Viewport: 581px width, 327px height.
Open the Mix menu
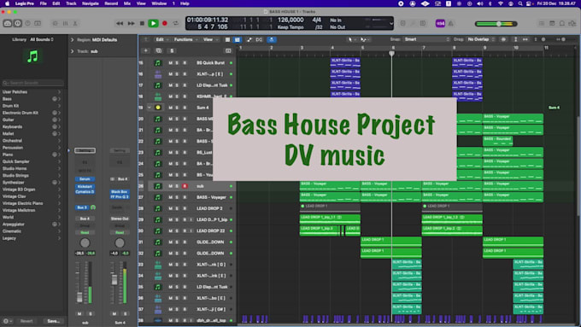(x=127, y=3)
